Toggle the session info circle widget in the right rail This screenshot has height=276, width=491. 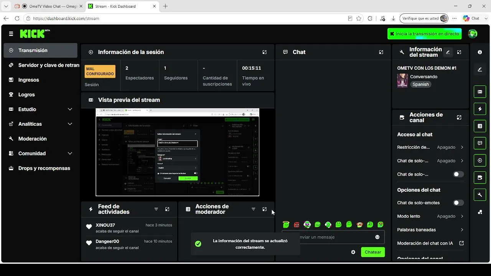tap(480, 160)
